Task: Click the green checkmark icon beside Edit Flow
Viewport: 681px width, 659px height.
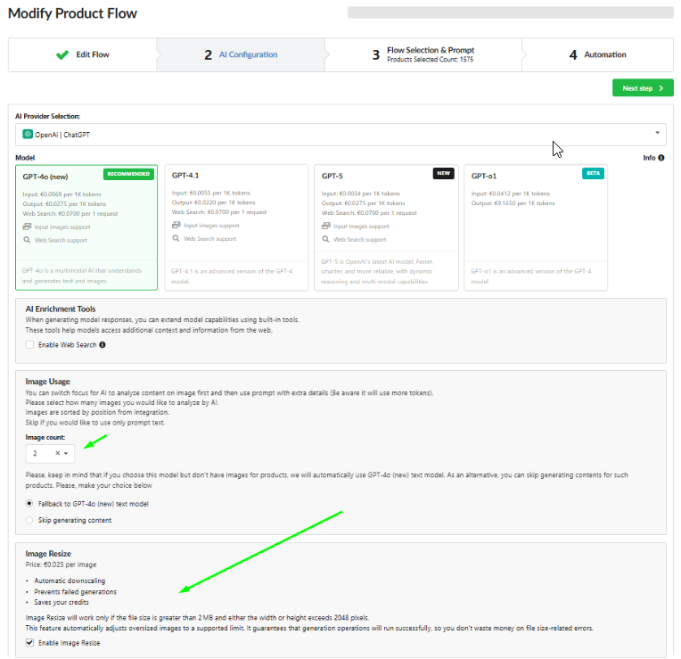Action: pos(62,54)
